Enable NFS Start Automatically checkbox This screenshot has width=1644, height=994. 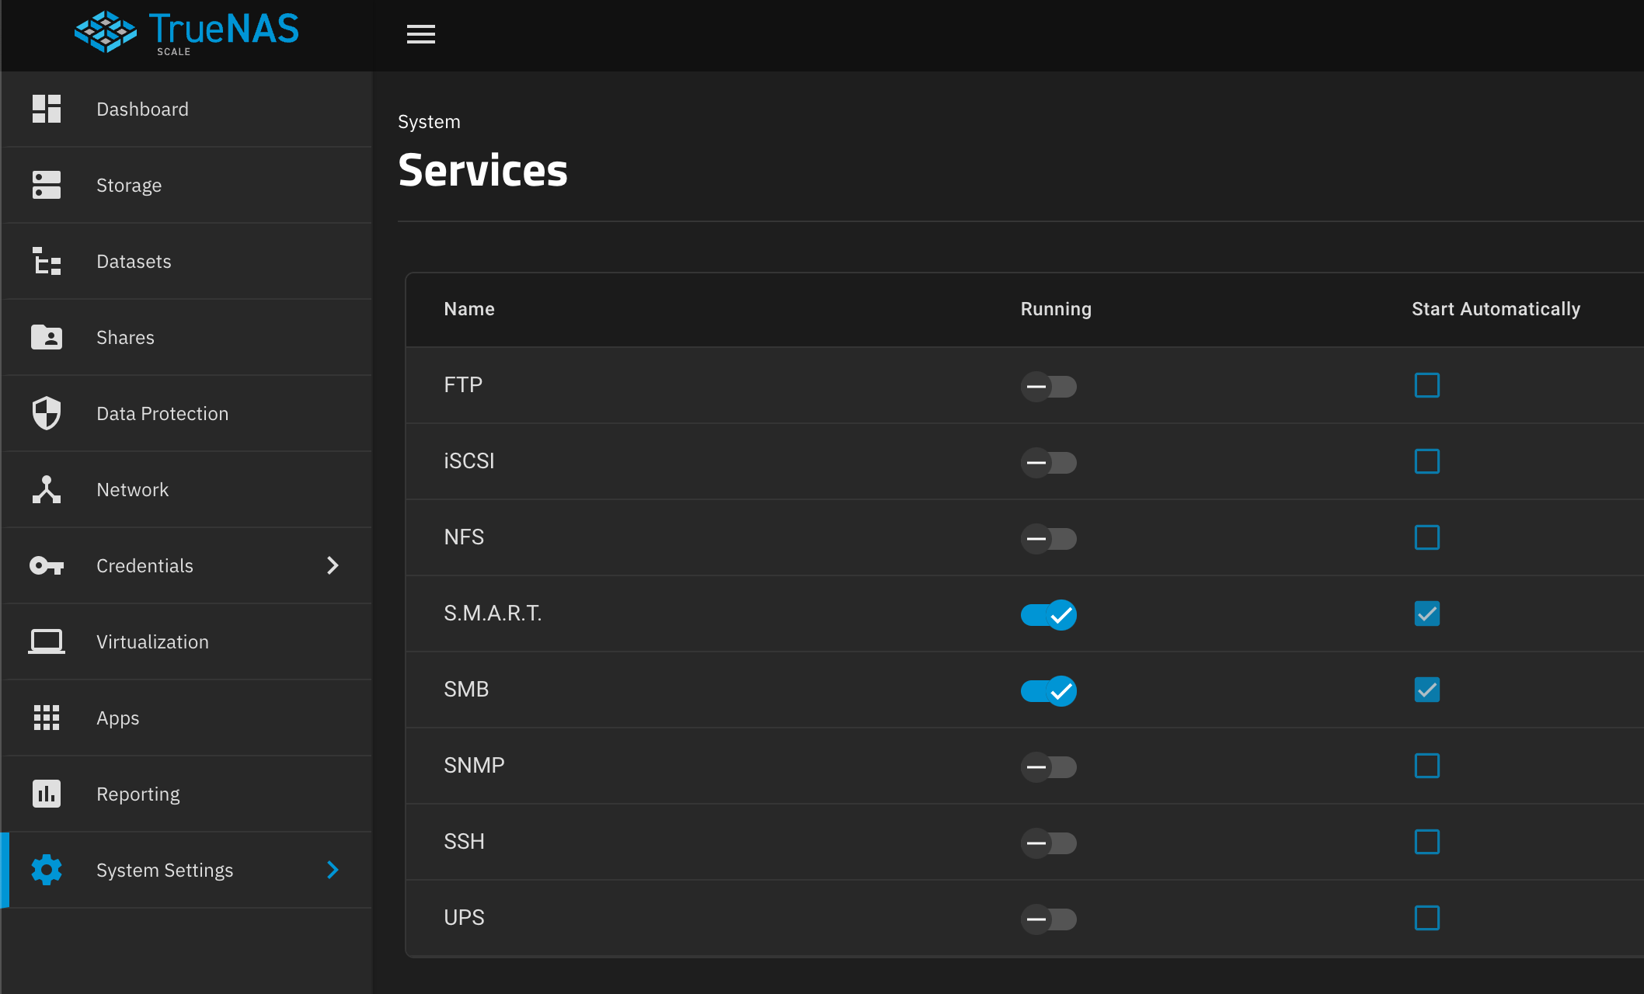(1426, 537)
